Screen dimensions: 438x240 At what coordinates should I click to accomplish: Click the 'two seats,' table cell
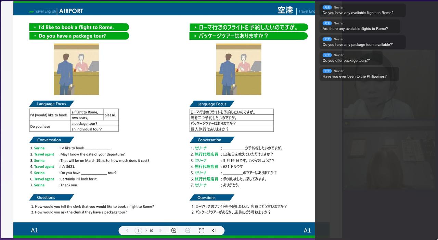click(x=87, y=117)
